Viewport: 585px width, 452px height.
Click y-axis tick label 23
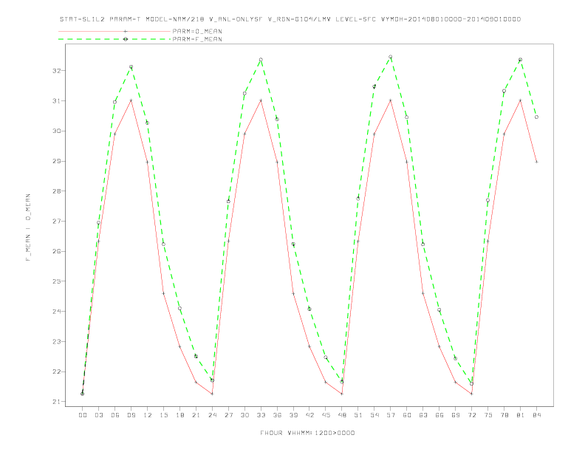pyautogui.click(x=57, y=342)
